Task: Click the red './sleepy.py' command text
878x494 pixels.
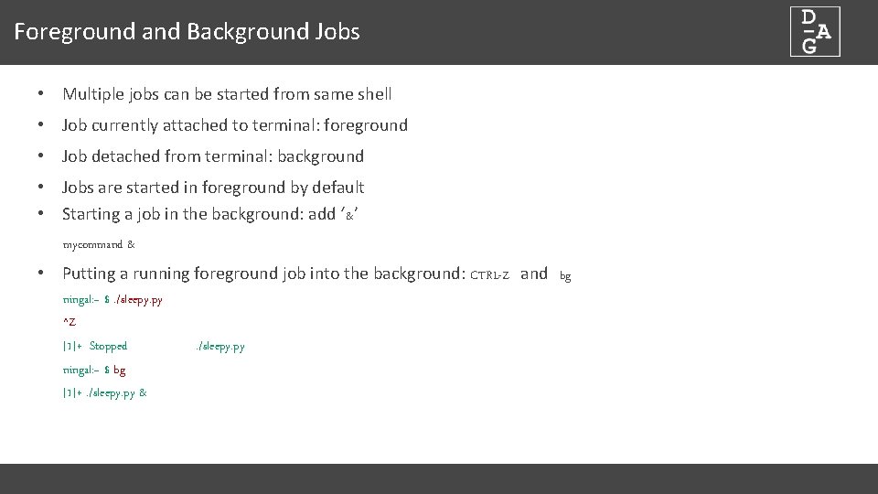Action: 138,300
